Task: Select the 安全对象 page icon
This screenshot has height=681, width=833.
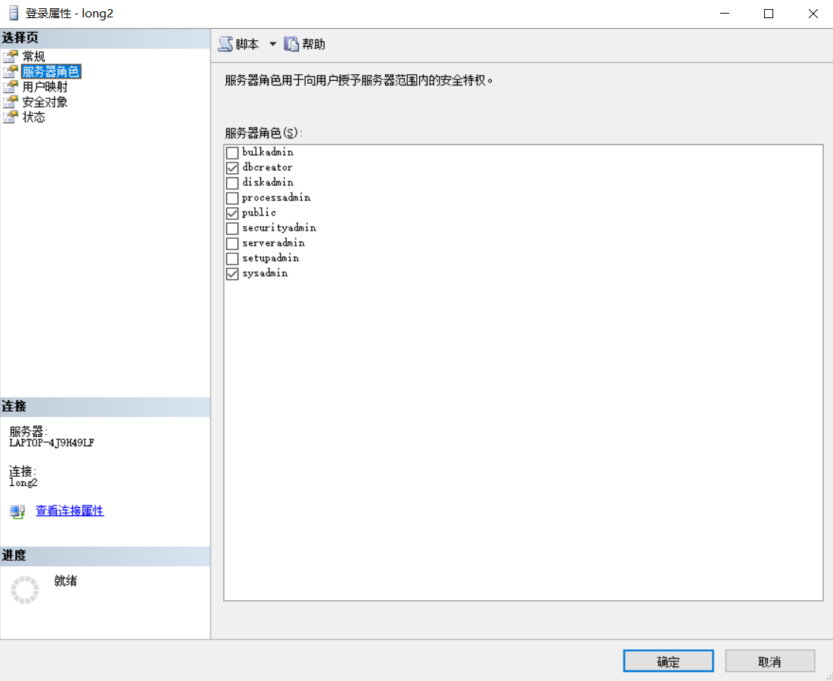Action: pos(13,101)
